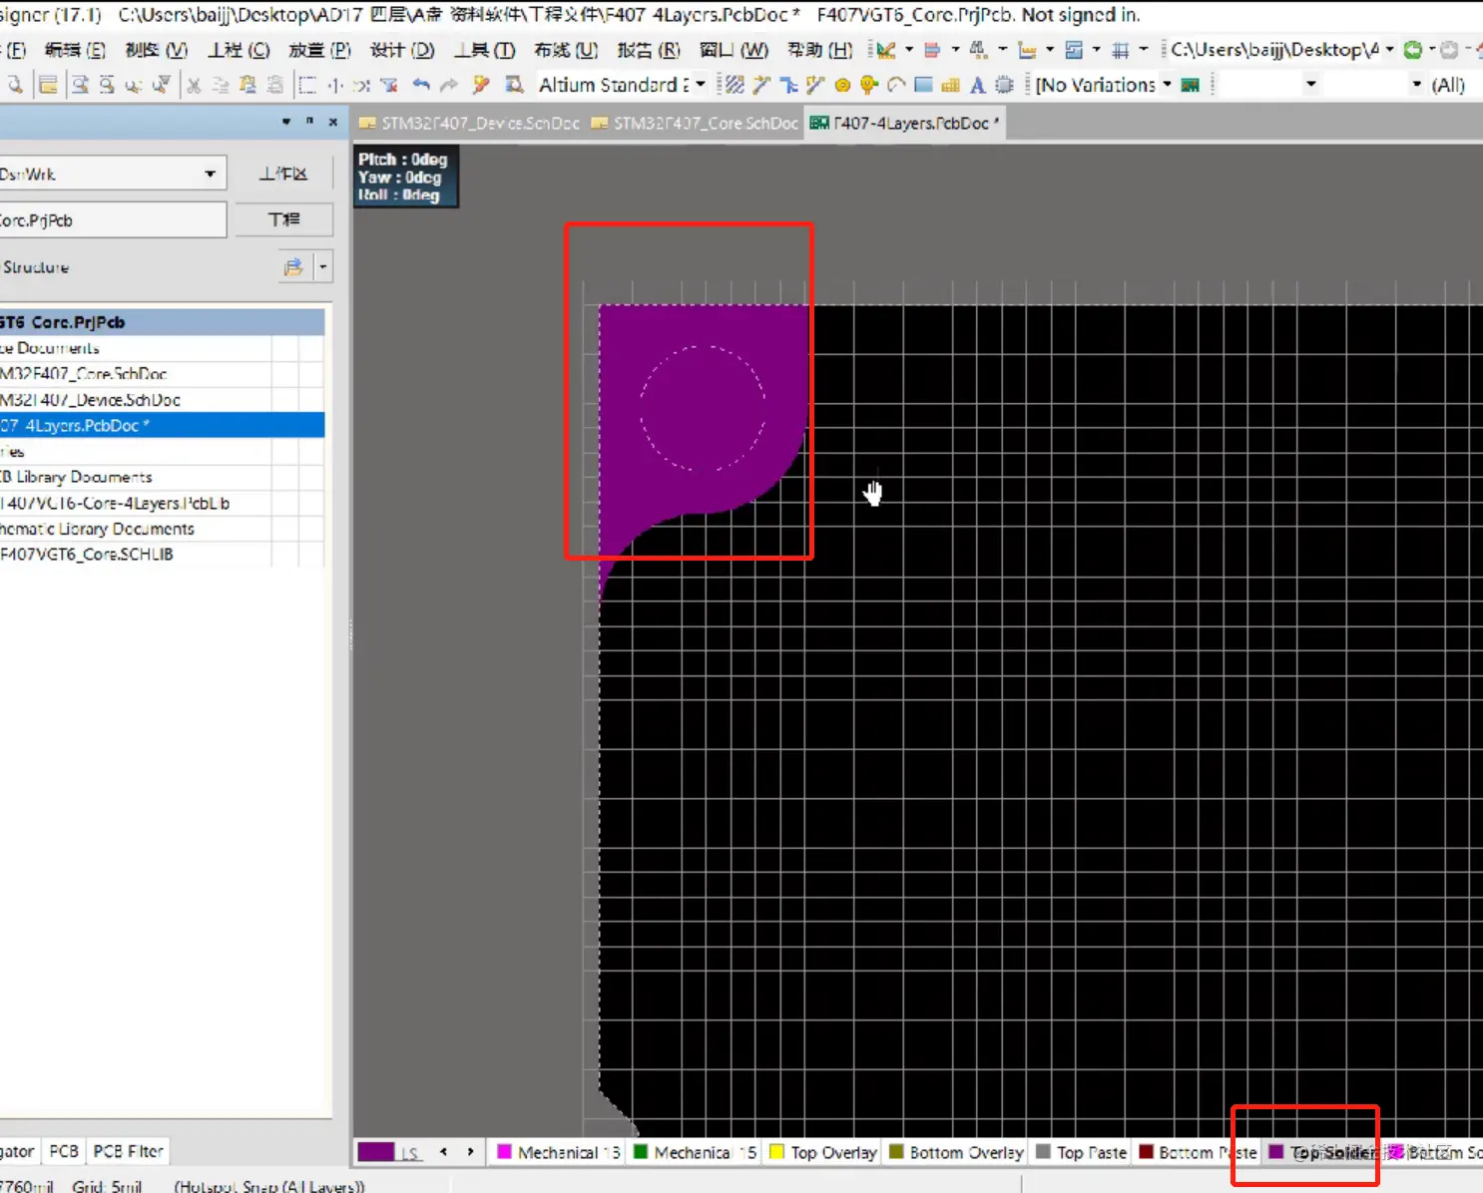This screenshot has height=1193, width=1483.
Task: Close the Projects panel
Action: 333,122
